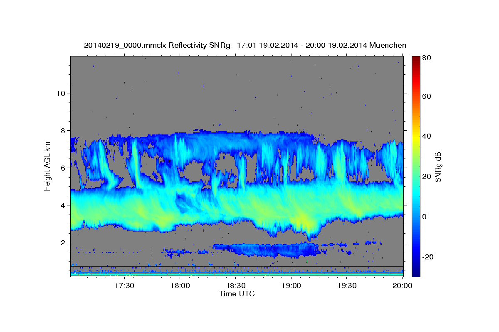This screenshot has height=332, width=499.
Task: Click the 'Time UTC' x-axis label
Action: coord(237,294)
